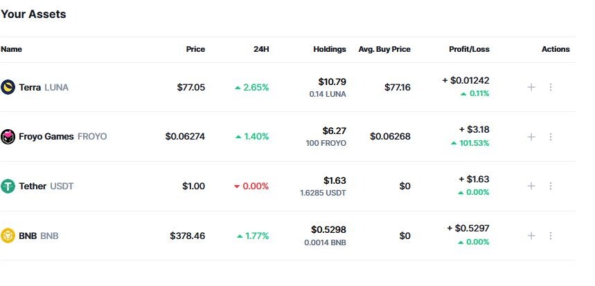This screenshot has height=286, width=595.
Task: Sort assets by the Holdings column header
Action: pyautogui.click(x=330, y=49)
